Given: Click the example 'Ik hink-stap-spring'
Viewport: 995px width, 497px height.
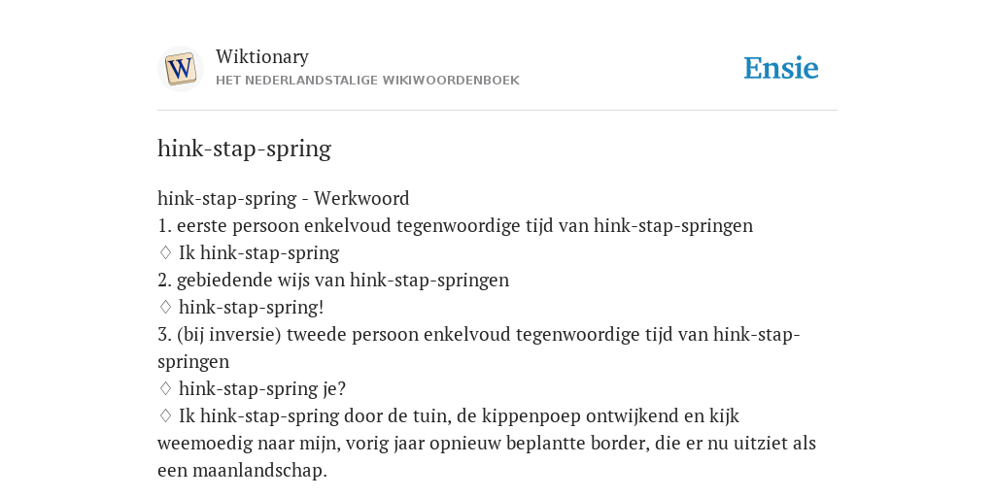Looking at the screenshot, I should coord(258,253).
